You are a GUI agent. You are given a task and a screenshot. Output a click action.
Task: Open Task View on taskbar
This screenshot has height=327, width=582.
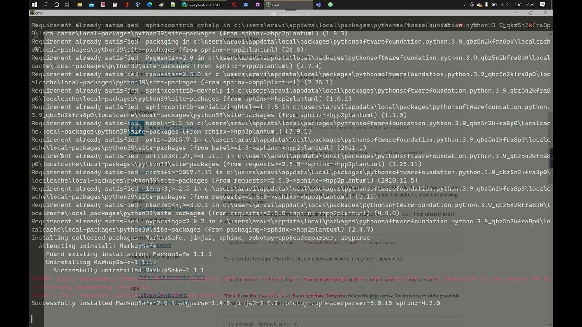click(x=68, y=5)
